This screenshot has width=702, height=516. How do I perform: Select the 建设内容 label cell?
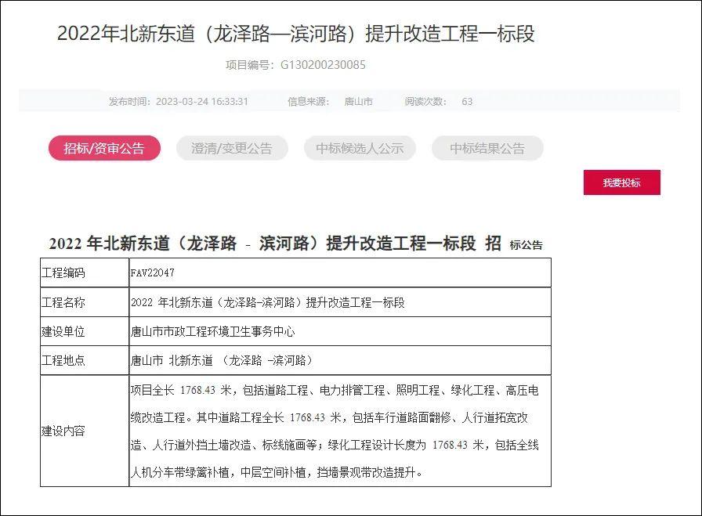click(63, 431)
